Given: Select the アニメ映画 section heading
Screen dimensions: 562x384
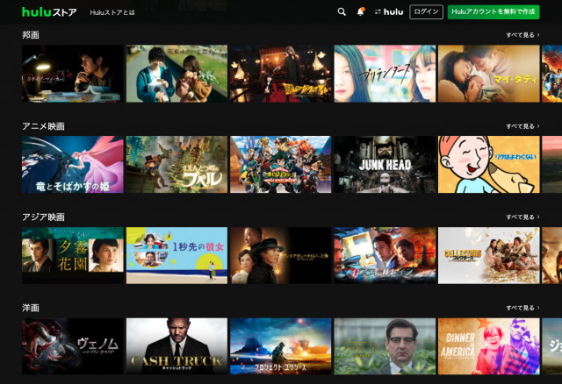Looking at the screenshot, I should click(x=43, y=126).
